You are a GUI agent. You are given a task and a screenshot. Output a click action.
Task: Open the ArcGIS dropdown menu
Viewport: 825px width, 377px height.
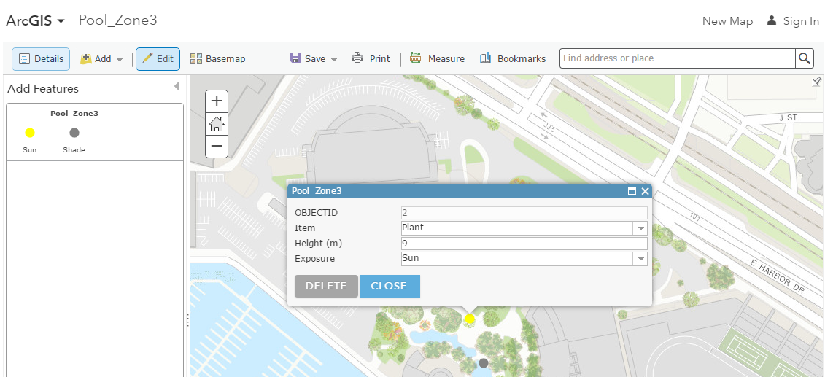(36, 21)
